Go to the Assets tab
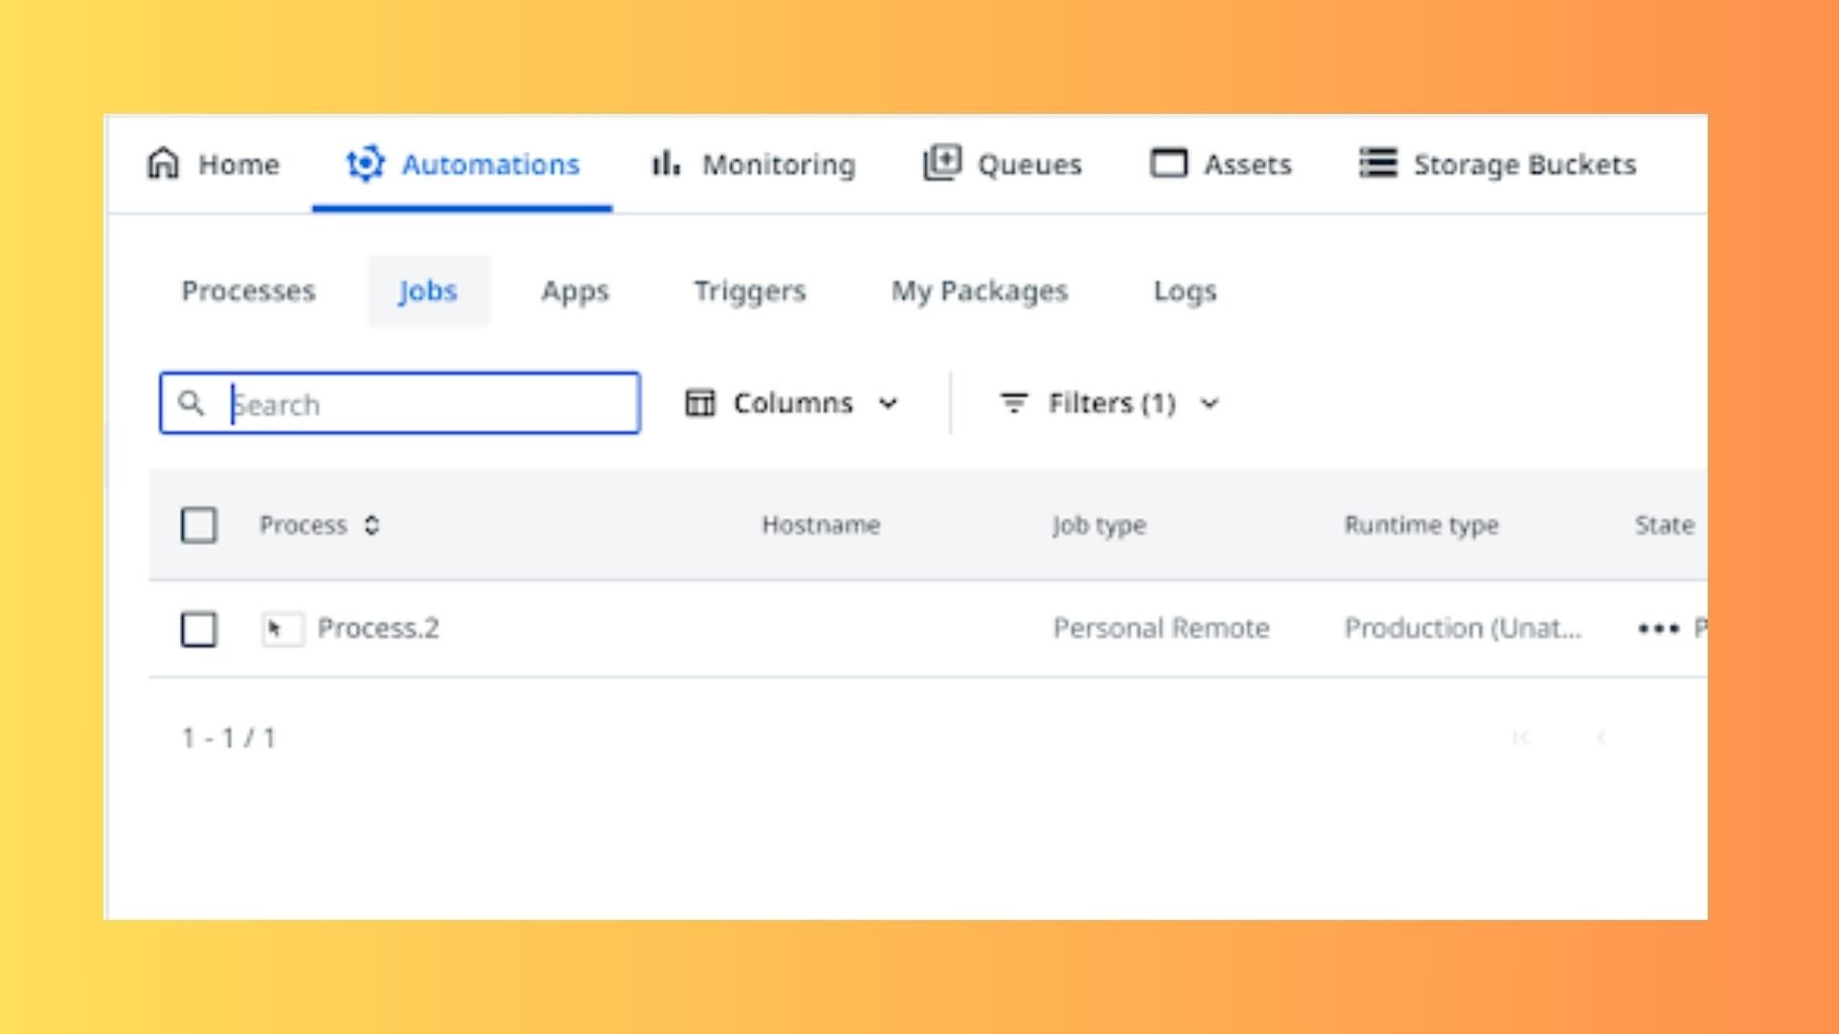The width and height of the screenshot is (1839, 1034). click(1220, 165)
